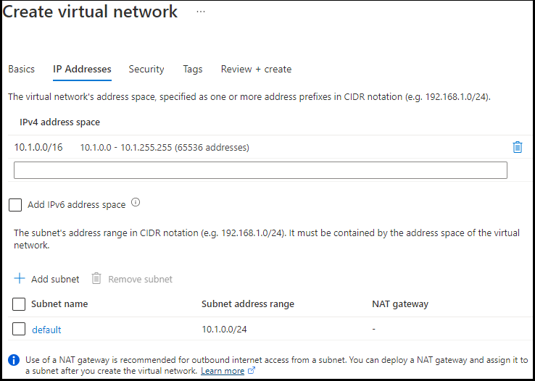The height and width of the screenshot is (381, 535).
Task: Click the Remove subnet trash icon
Action: pos(96,279)
